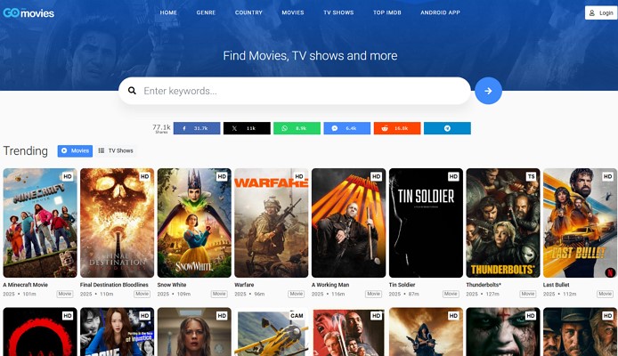Screen dimensions: 618x356
Task: Open the Genre menu
Action: (206, 12)
